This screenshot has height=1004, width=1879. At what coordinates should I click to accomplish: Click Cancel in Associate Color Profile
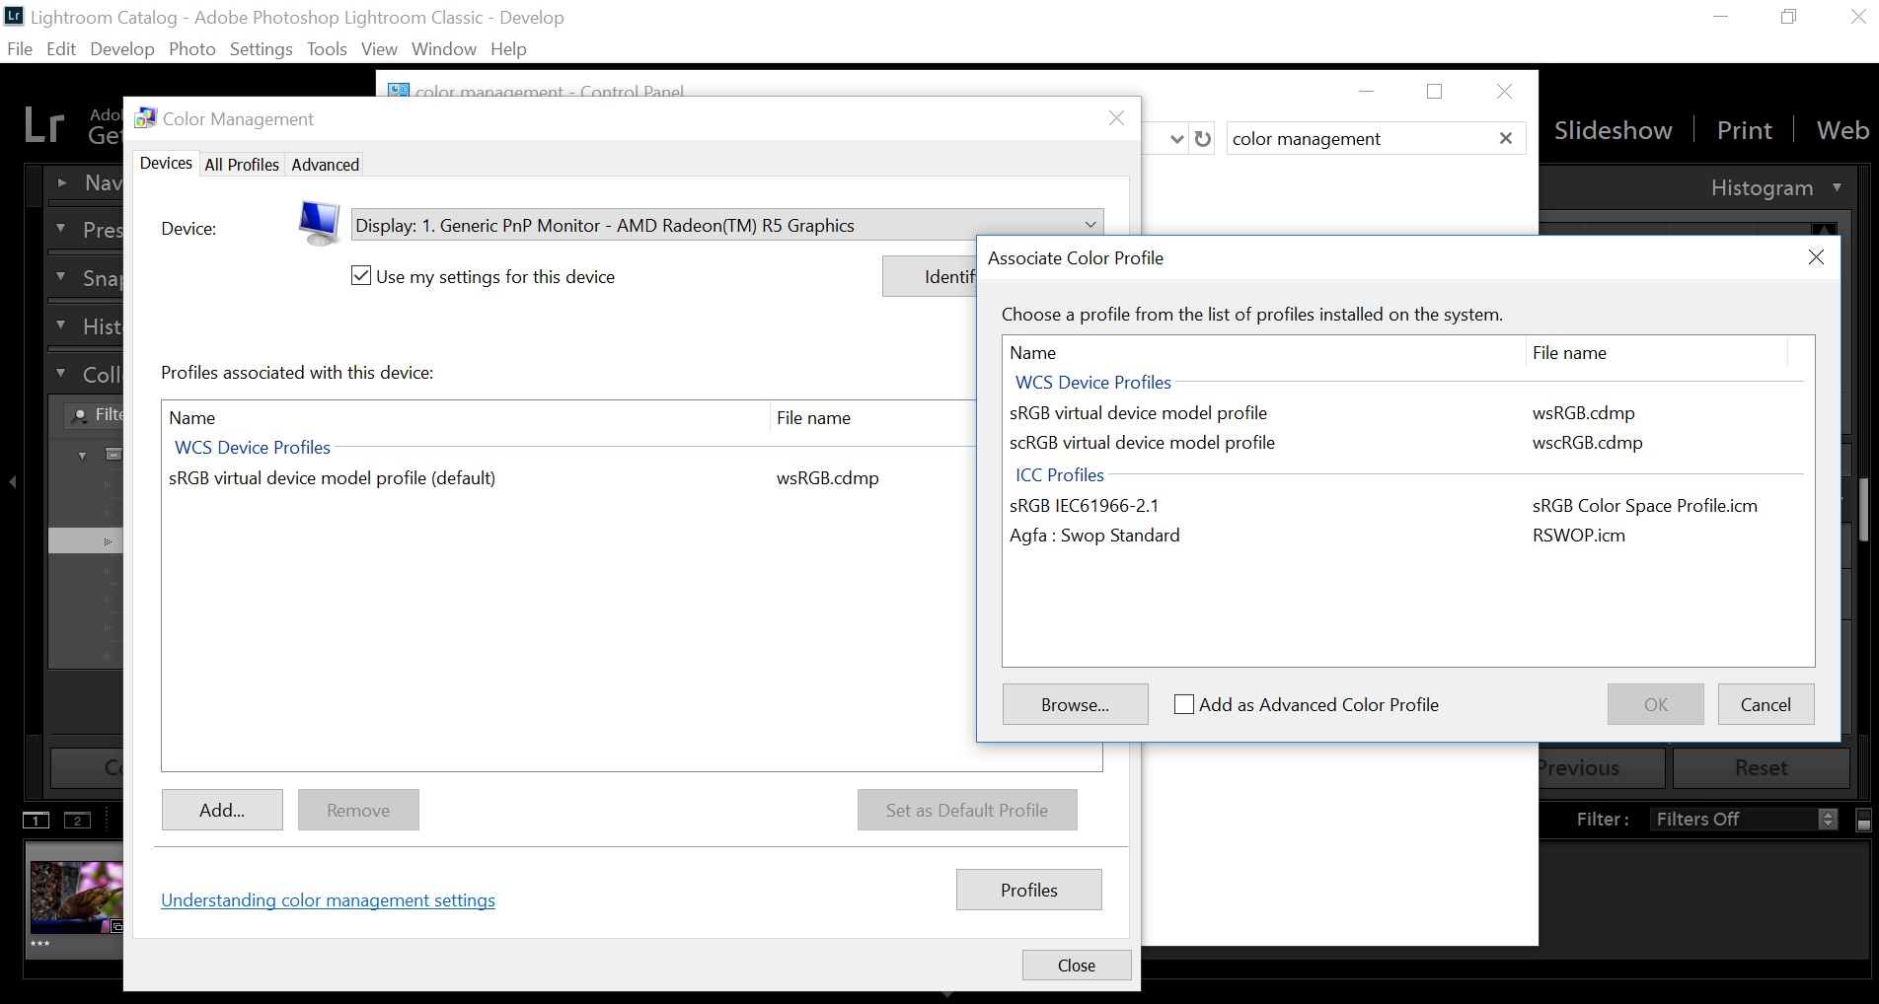[1766, 704]
